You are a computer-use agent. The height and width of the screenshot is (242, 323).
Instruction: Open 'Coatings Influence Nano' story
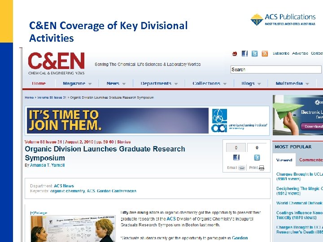(x=300, y=215)
